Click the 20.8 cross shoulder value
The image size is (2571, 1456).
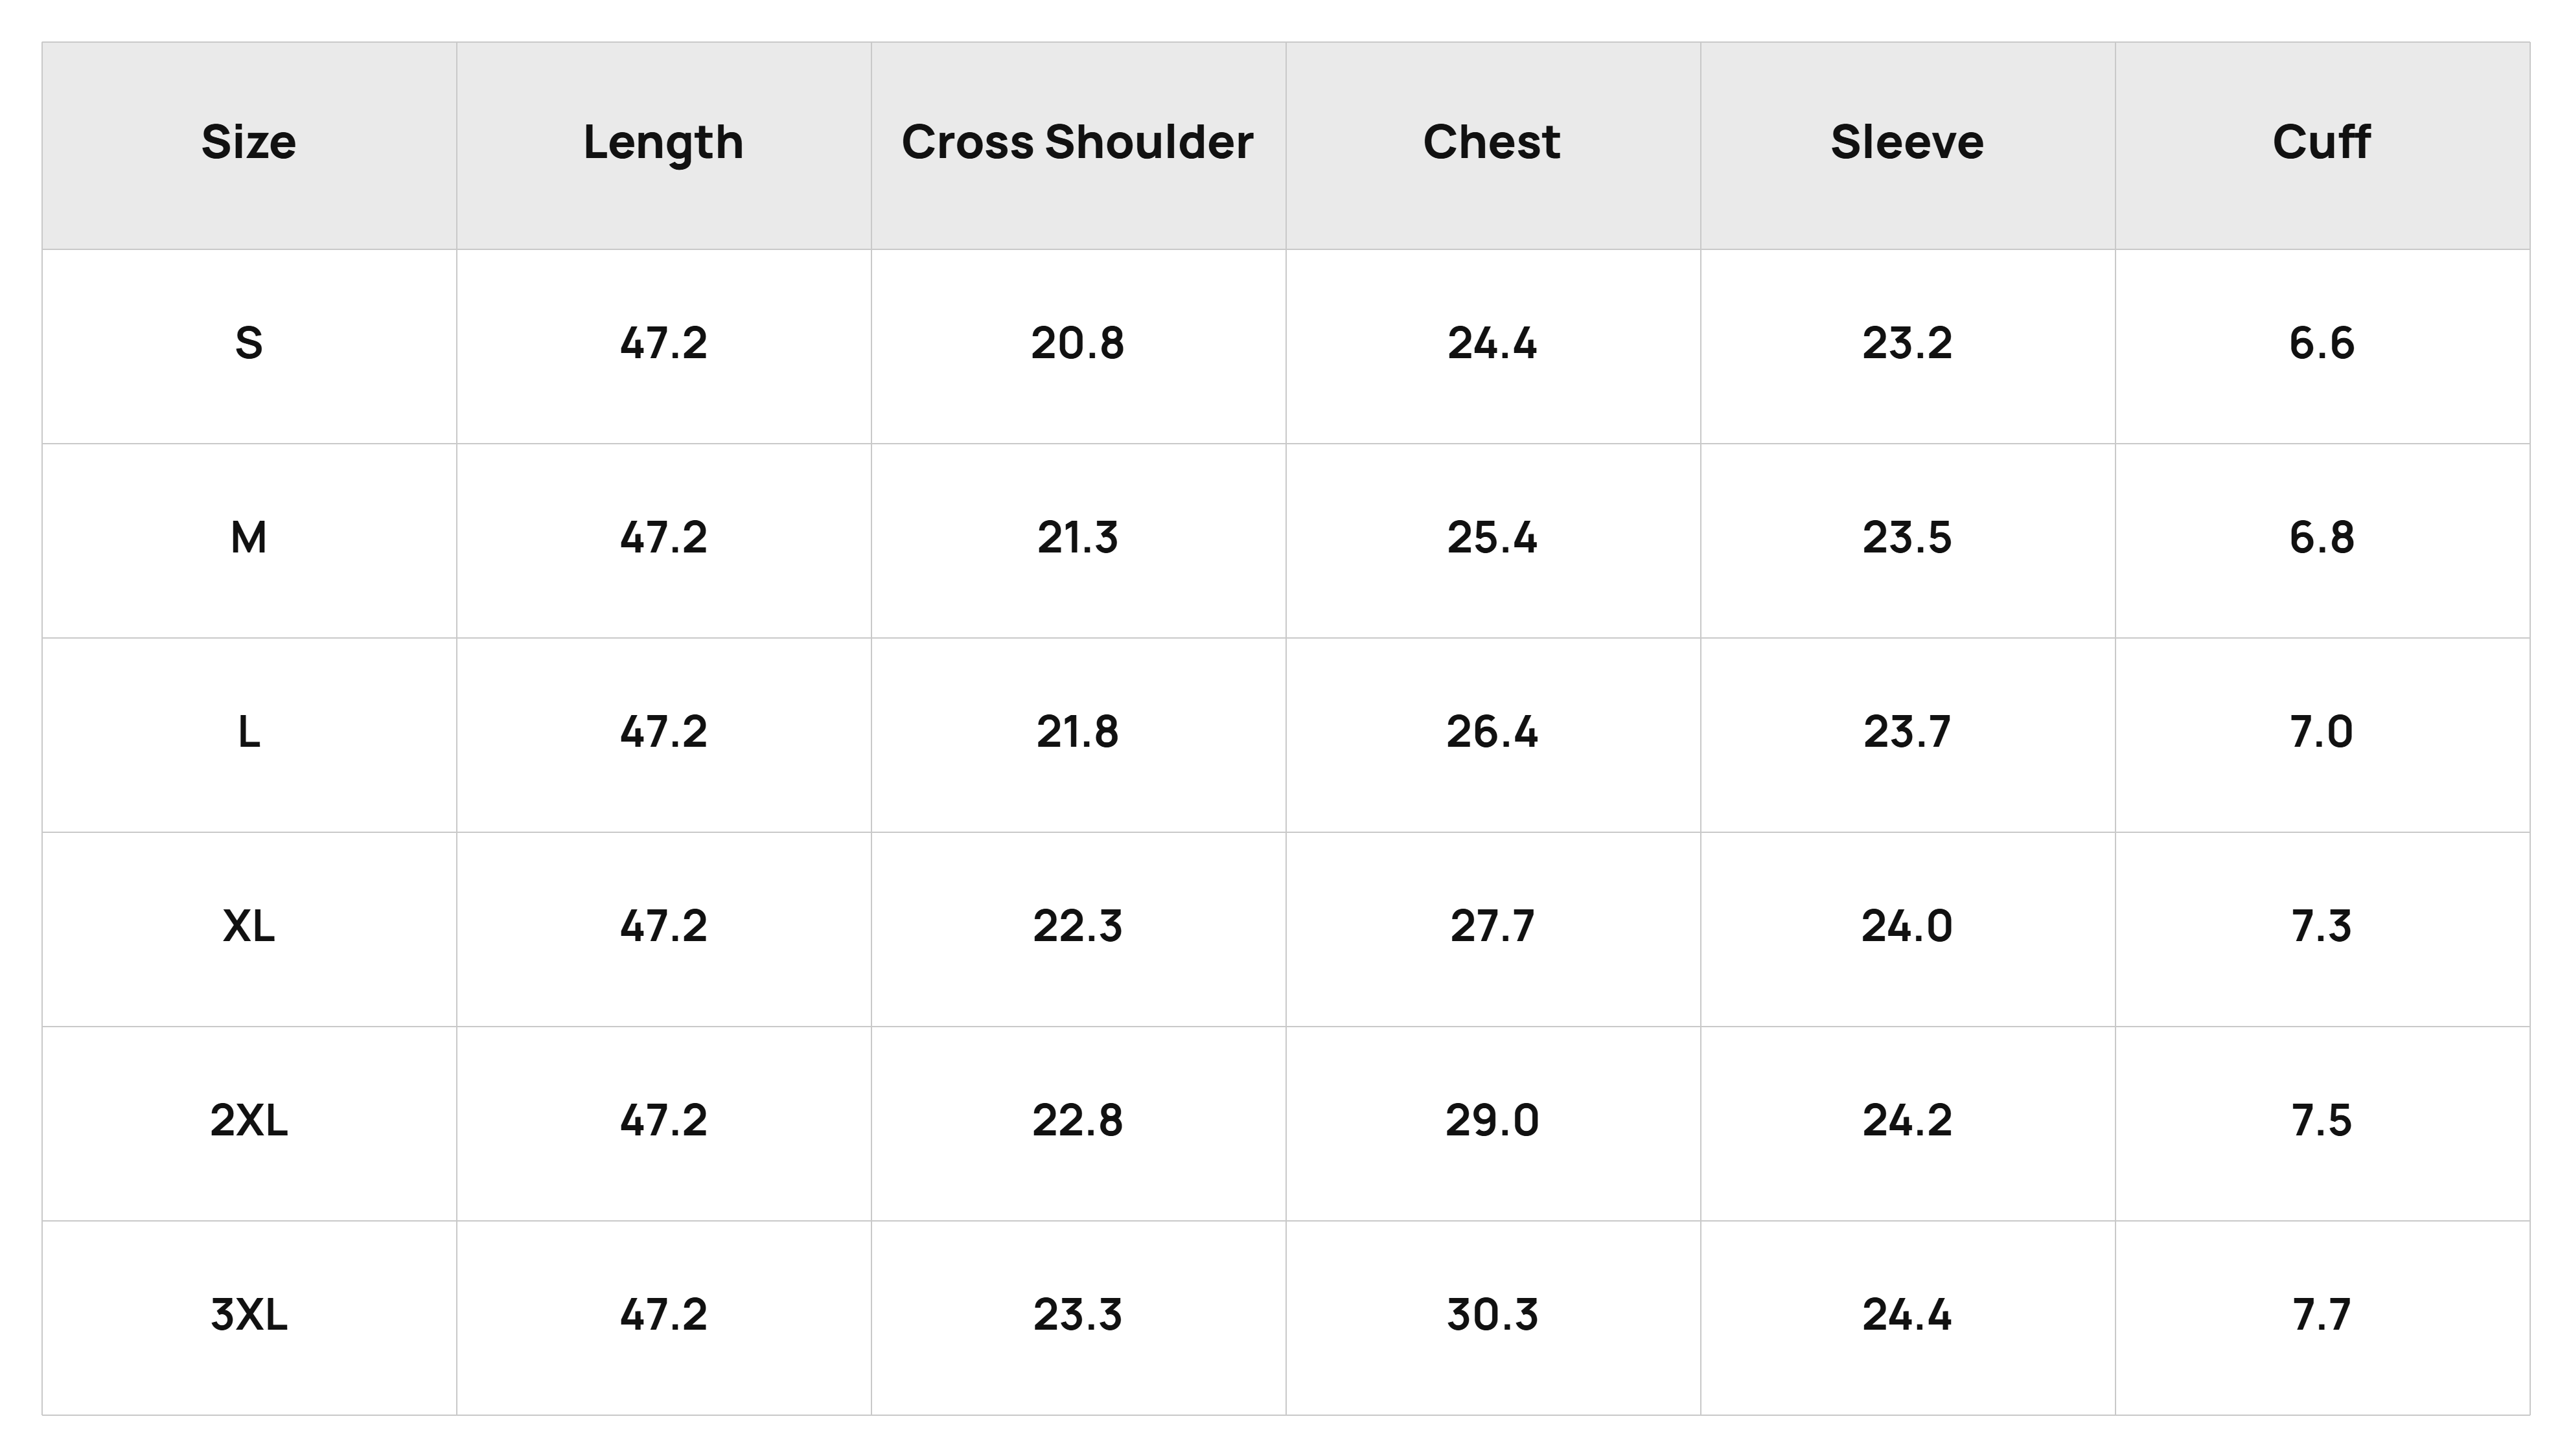(1078, 344)
